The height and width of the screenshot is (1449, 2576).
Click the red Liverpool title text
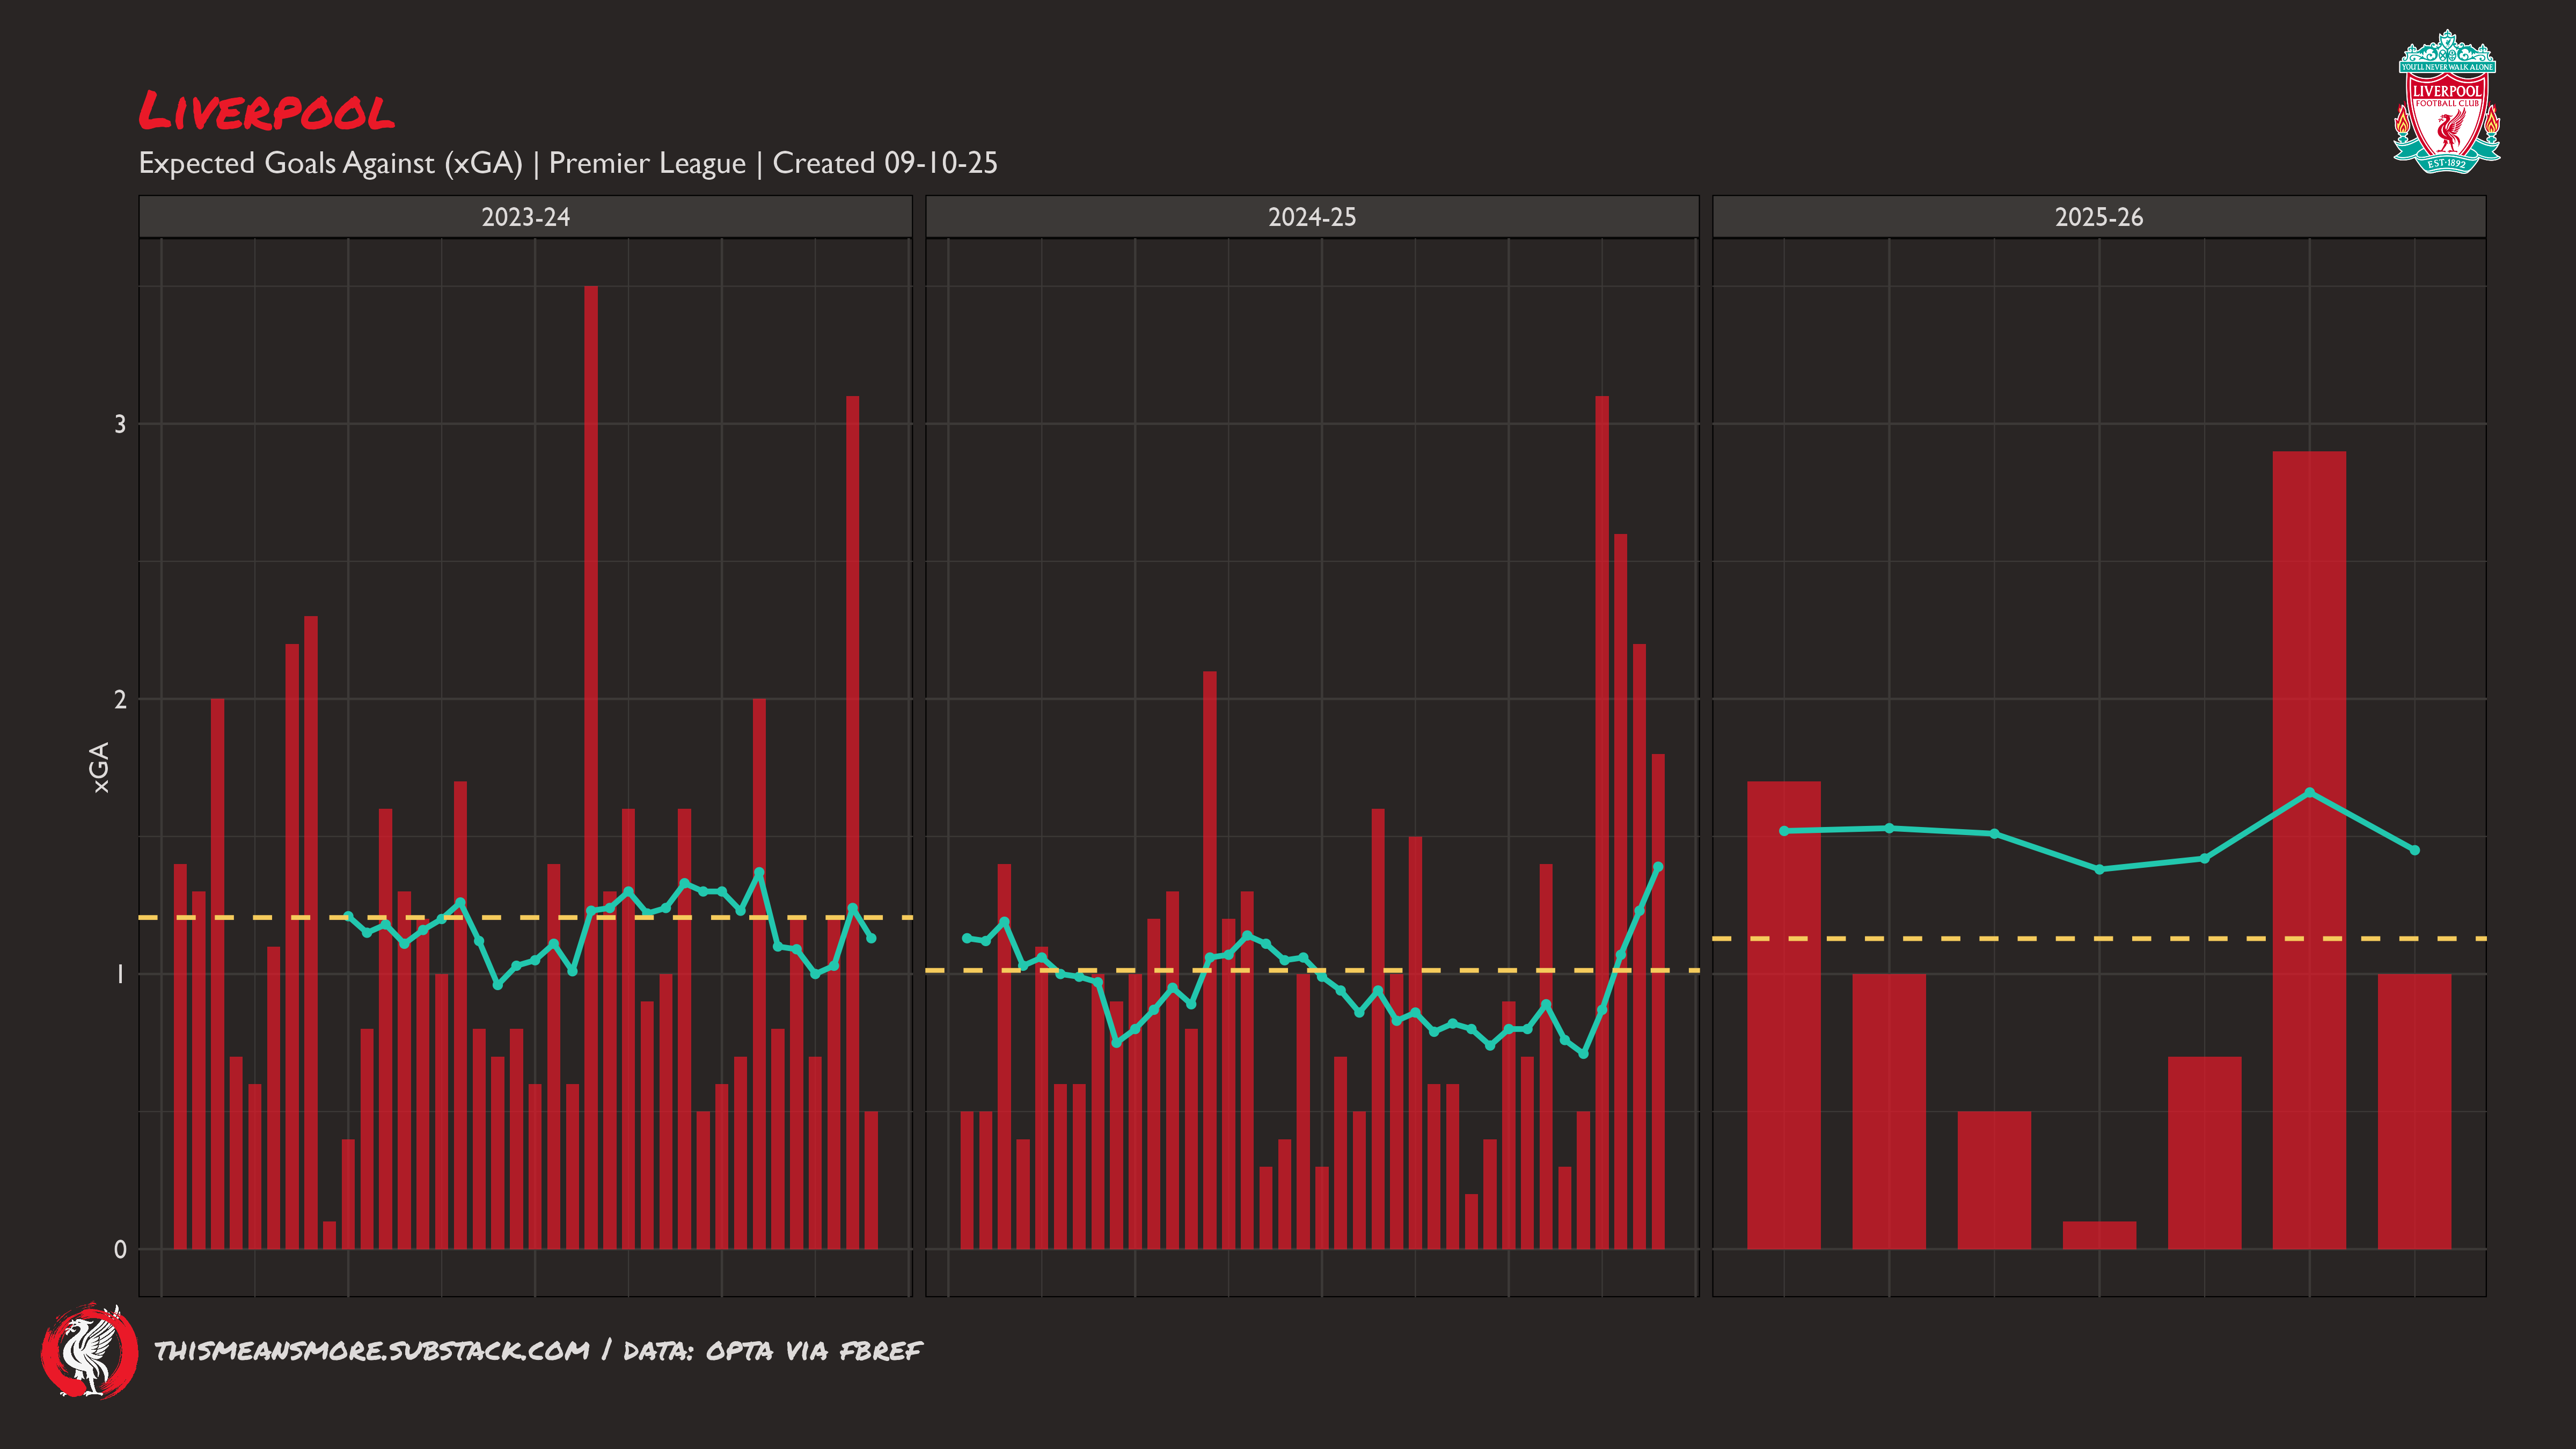[266, 111]
